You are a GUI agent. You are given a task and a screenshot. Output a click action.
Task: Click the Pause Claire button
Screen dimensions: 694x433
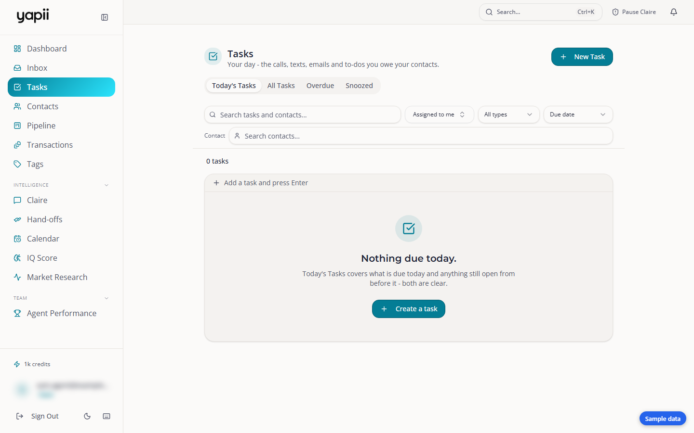634,12
